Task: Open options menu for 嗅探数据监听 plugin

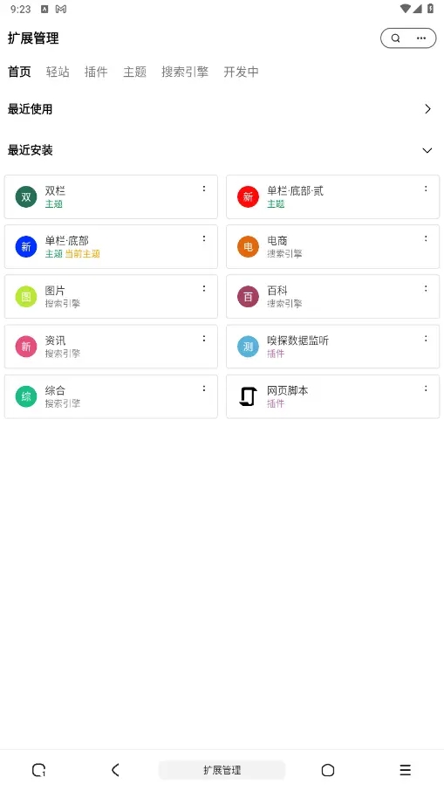Action: pyautogui.click(x=426, y=339)
